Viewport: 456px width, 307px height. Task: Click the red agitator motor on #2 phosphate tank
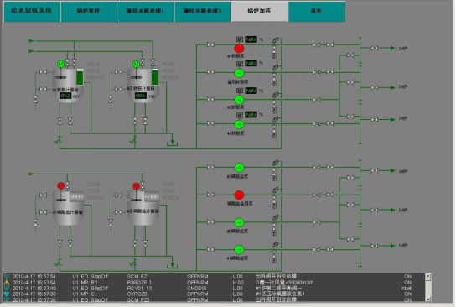tap(136, 186)
